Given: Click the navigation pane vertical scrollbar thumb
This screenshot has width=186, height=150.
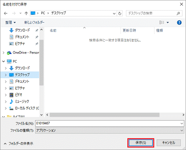Looking at the screenshot, I should click(x=42, y=62).
